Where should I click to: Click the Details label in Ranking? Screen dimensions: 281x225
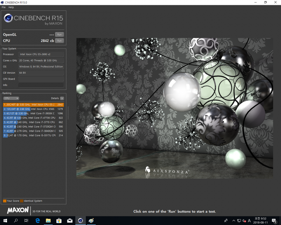55,98
